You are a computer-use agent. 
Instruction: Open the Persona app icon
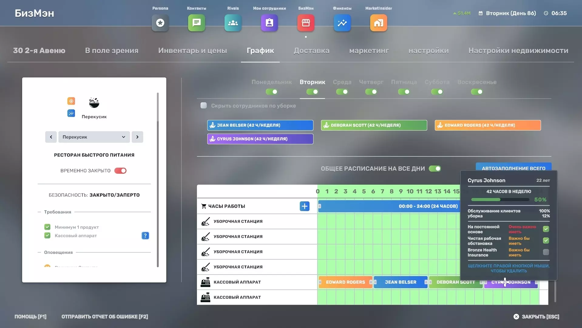tap(160, 23)
